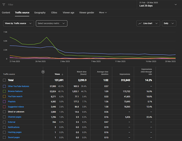This screenshot has height=141, width=182.
Task: Click the filter lines icon
Action: 4,5
